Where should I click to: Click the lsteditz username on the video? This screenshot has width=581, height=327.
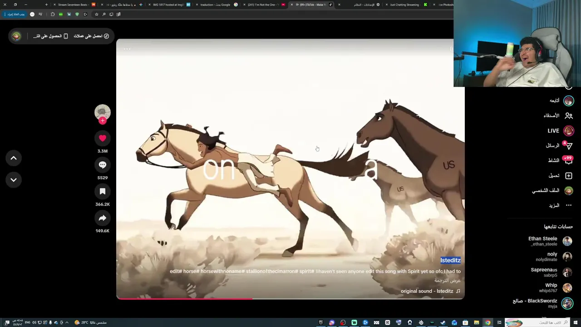(x=450, y=260)
